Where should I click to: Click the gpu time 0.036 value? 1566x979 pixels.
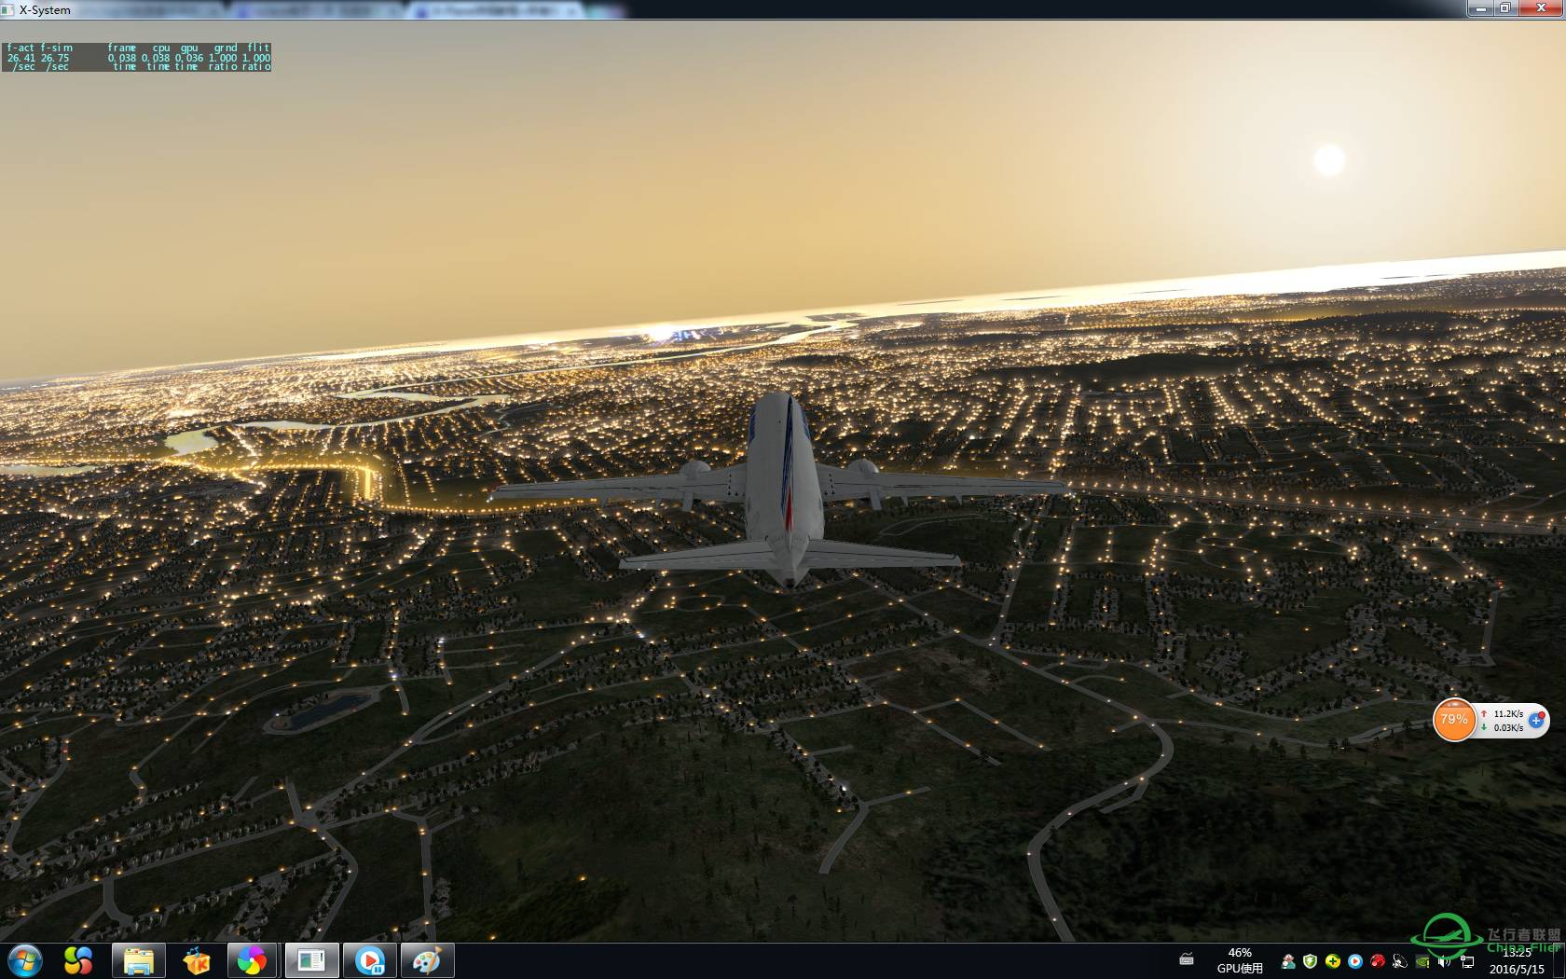pyautogui.click(x=189, y=58)
